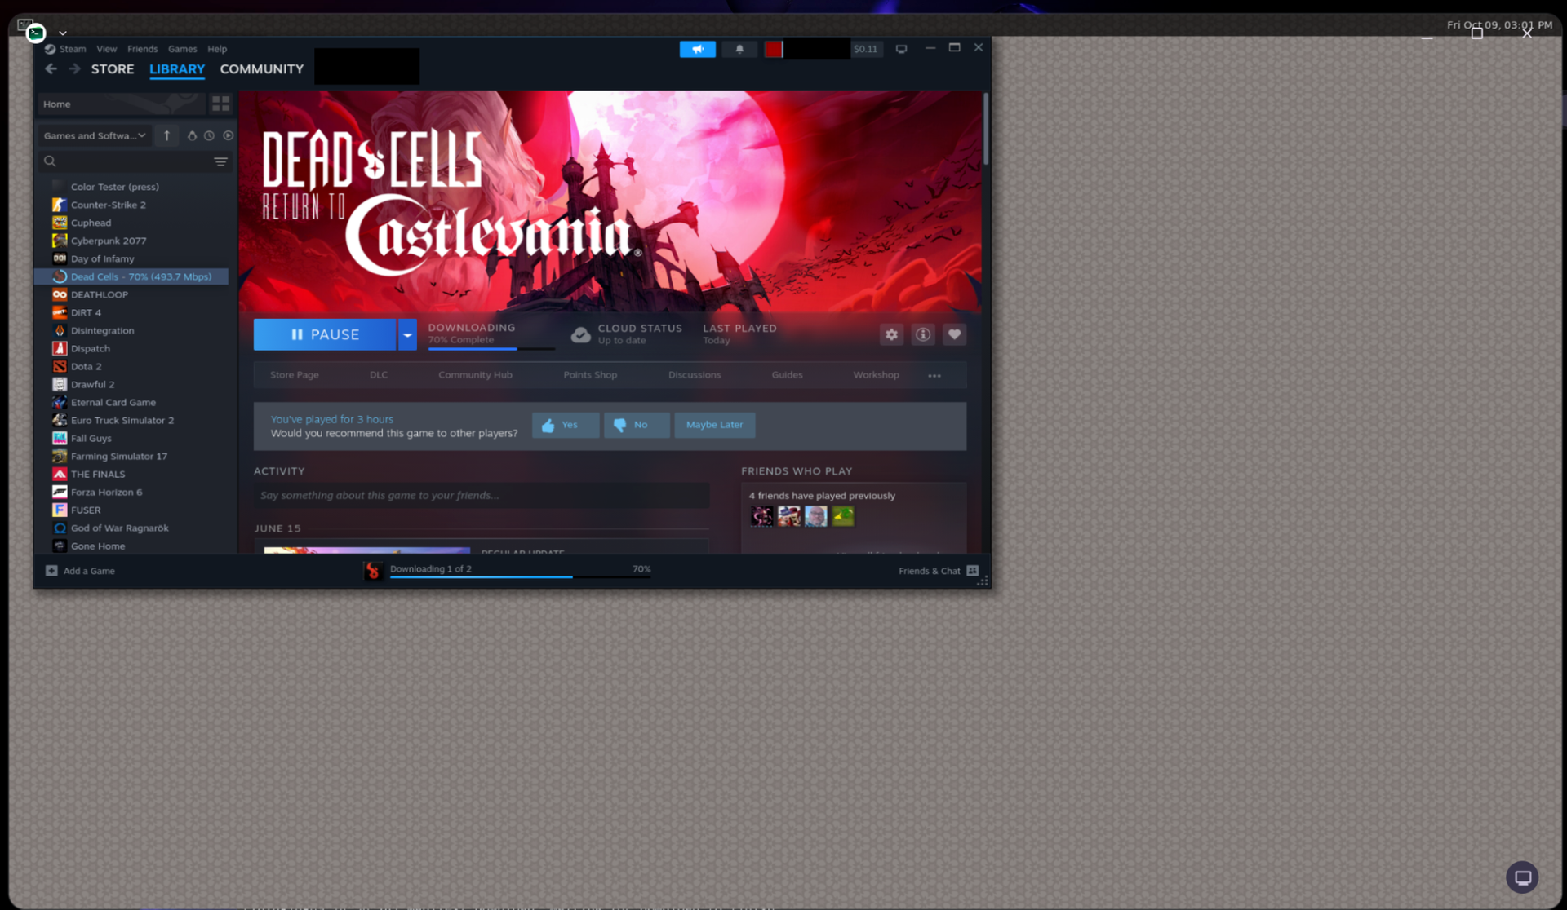Filter by recent activity clock icon
Viewport: 1567px width, 910px height.
point(210,135)
